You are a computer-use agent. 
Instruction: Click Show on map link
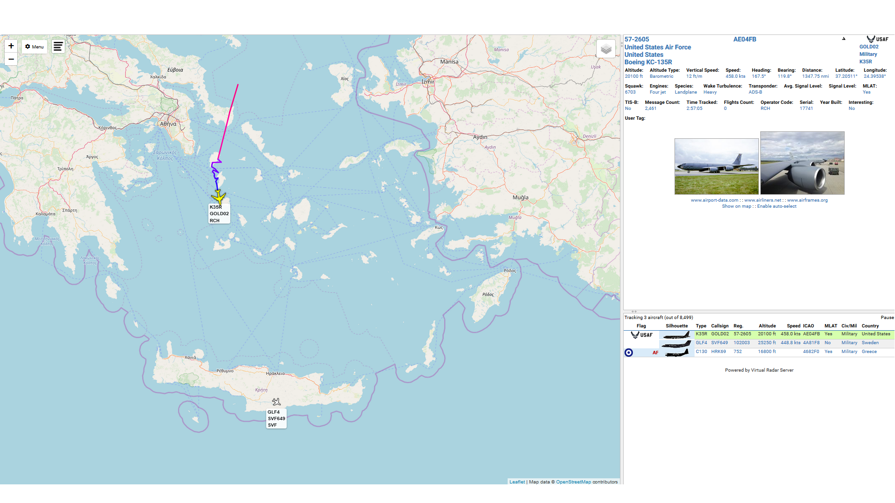coord(737,206)
